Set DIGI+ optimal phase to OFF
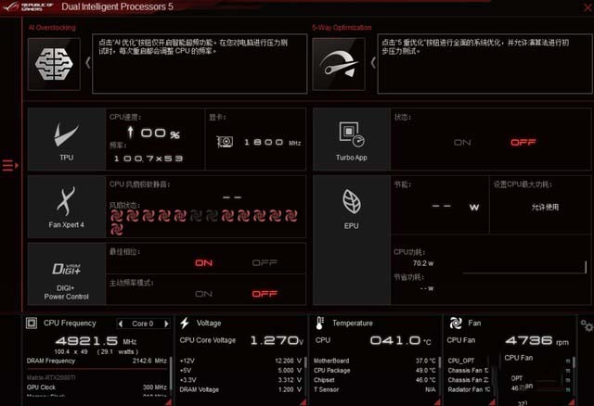The width and height of the screenshot is (594, 406). tap(265, 263)
